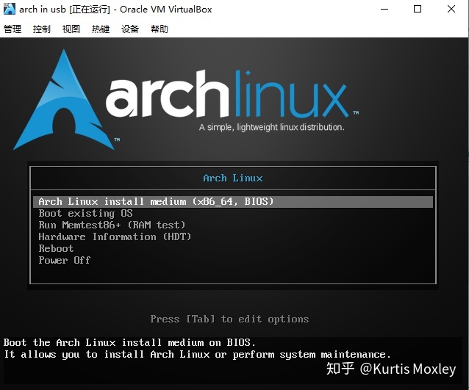This screenshot has width=469, height=390.
Task: Click the VirtualBox window title icon
Action: [10, 9]
